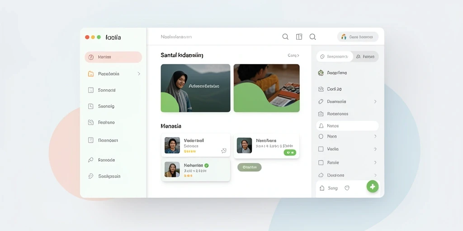Click the share icon on Vadortnall card

click(x=224, y=151)
